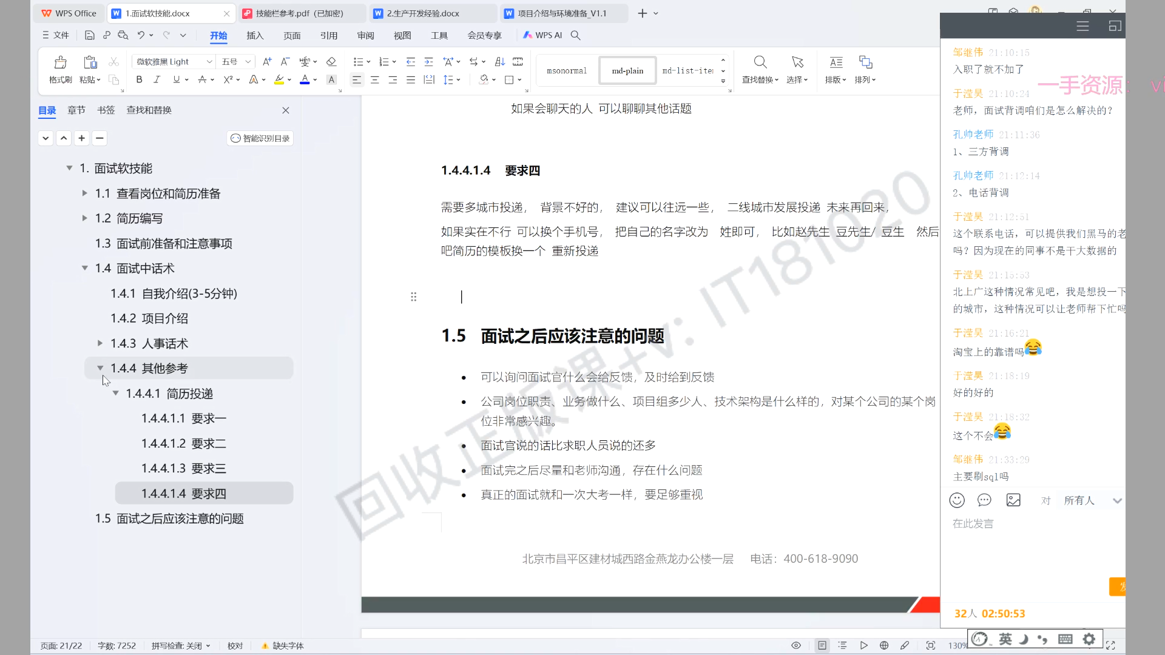Image resolution: width=1165 pixels, height=655 pixels.
Task: Switch to the 插入 ribbon tab
Action: coord(255,36)
